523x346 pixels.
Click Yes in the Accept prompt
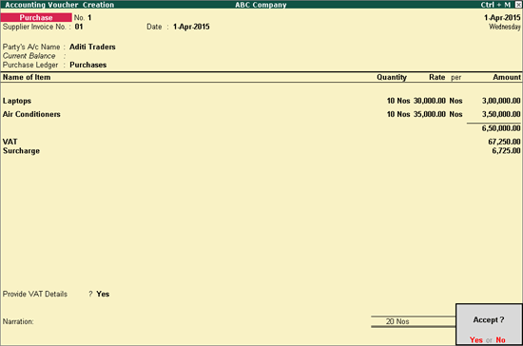tap(476, 339)
